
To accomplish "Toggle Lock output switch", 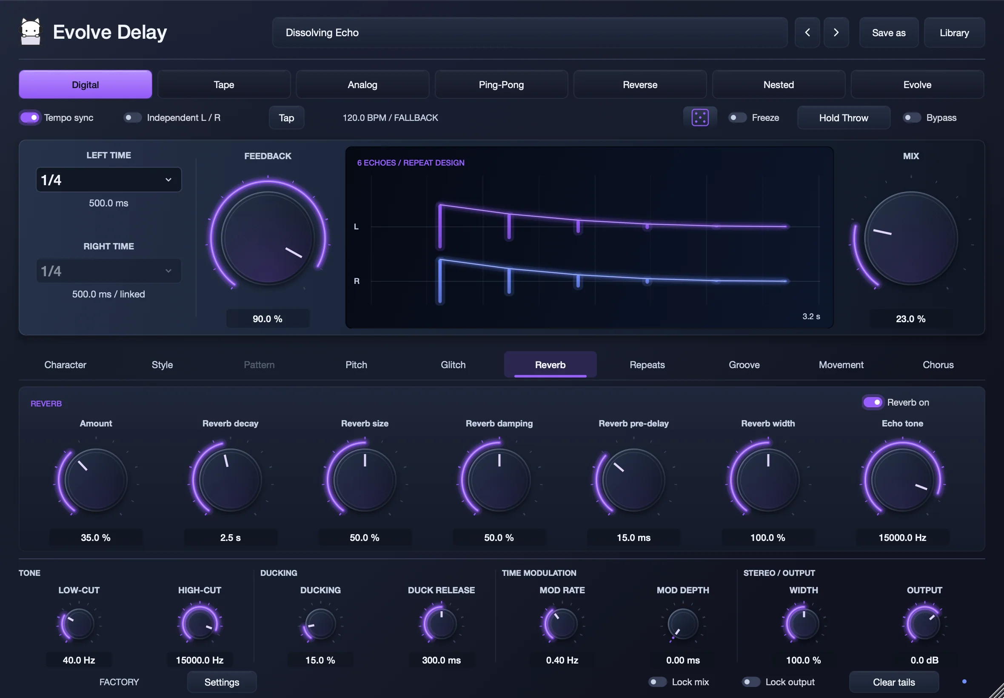I will [x=751, y=681].
